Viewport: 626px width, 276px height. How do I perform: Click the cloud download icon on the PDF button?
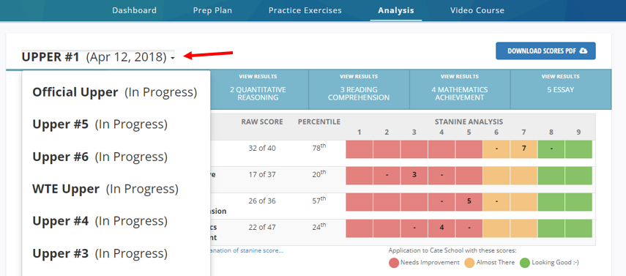click(x=584, y=51)
